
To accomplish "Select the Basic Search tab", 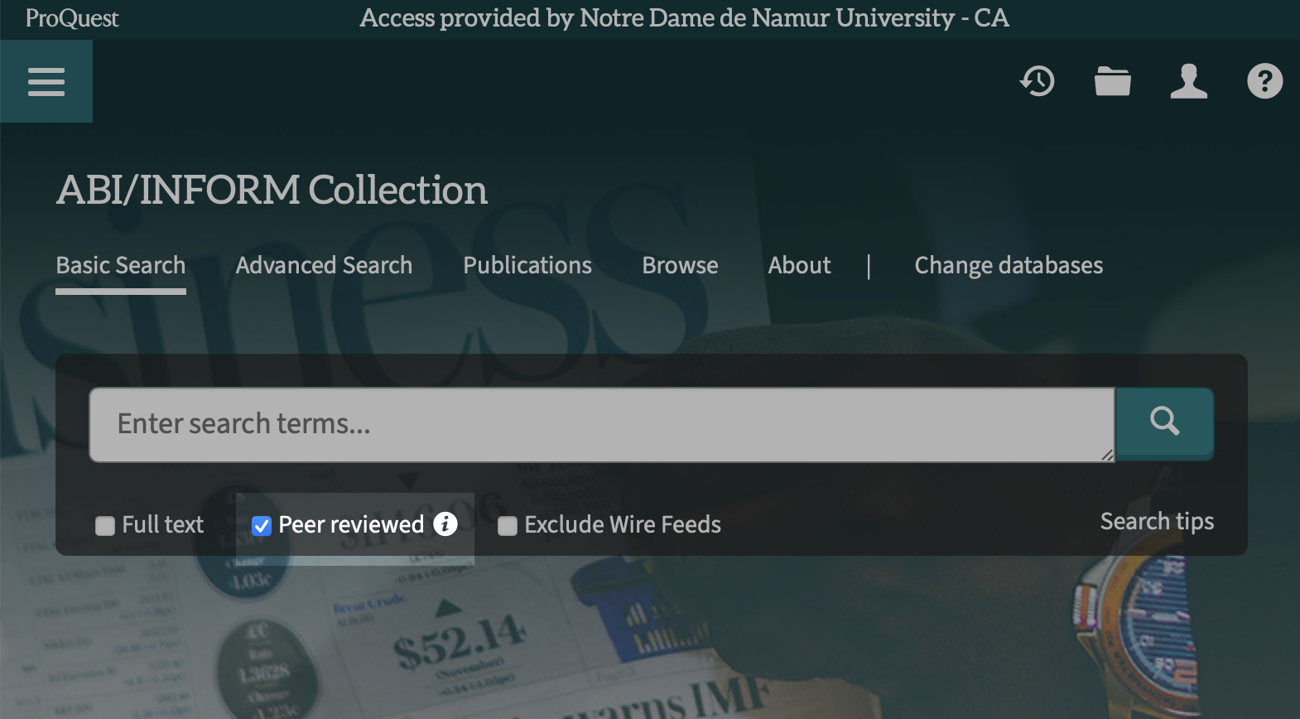I will (121, 265).
